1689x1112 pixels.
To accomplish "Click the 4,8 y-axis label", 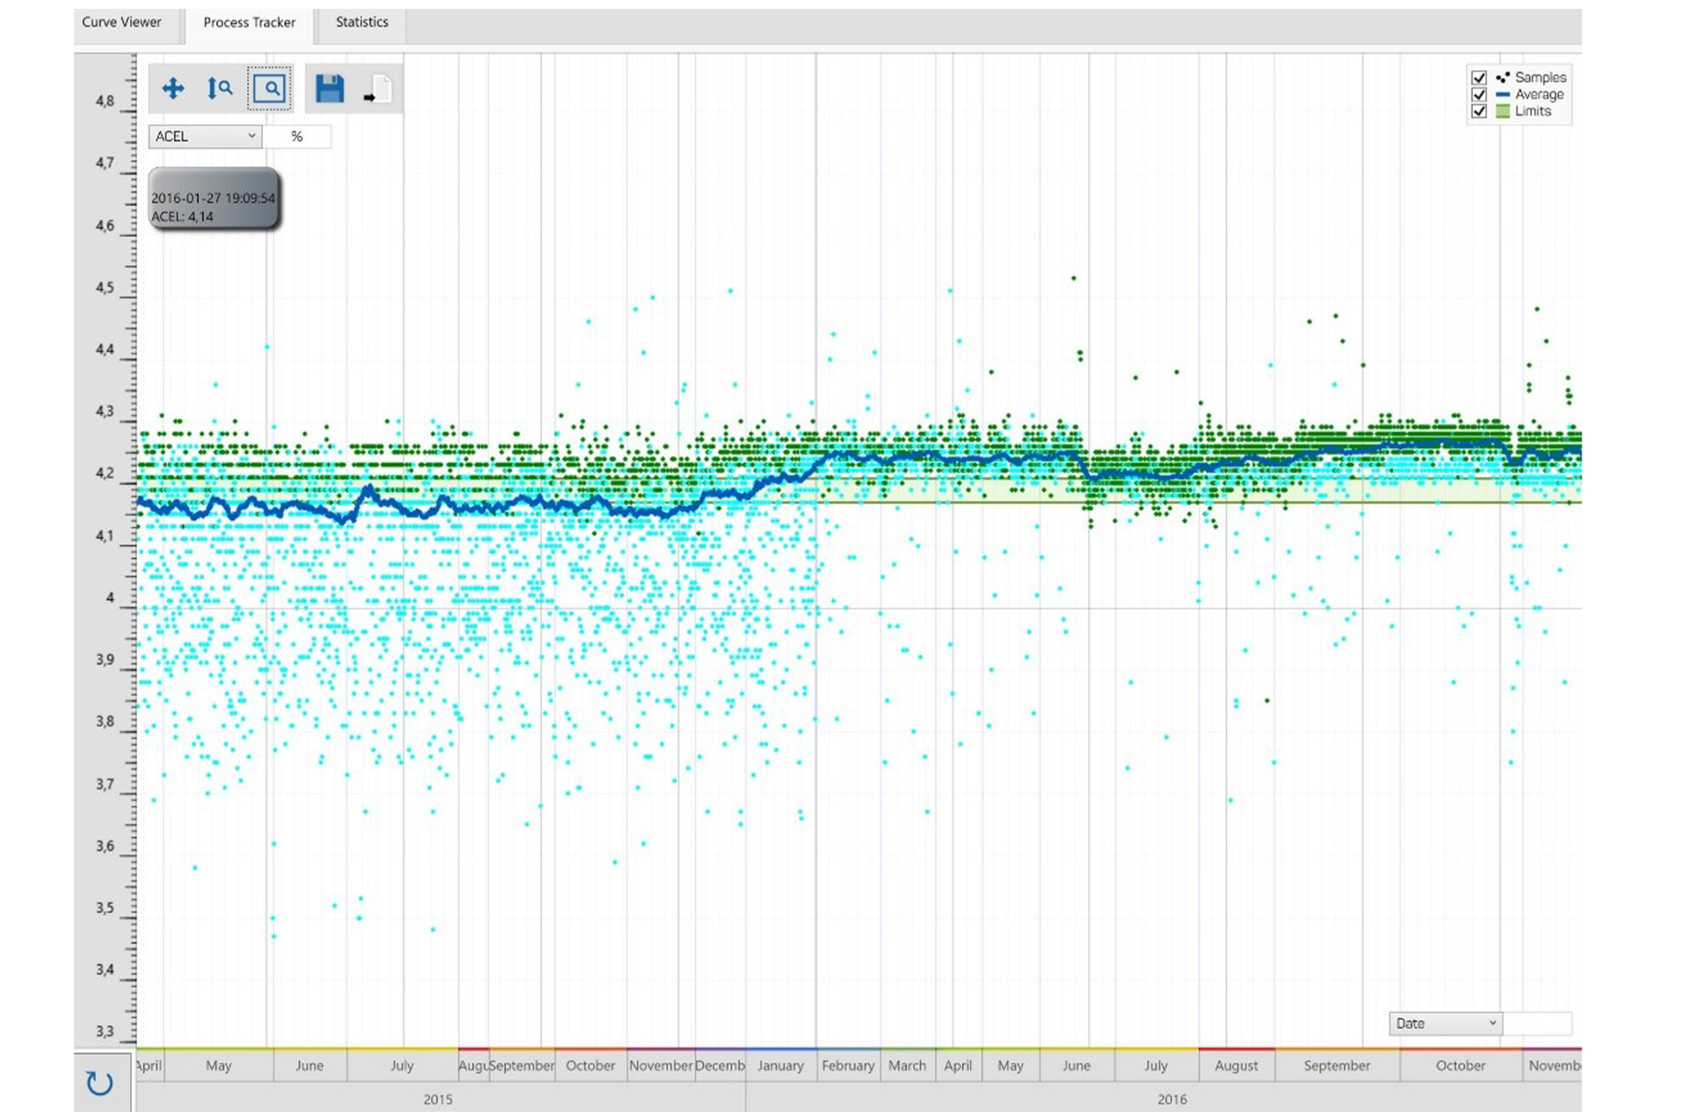I will click(x=105, y=101).
